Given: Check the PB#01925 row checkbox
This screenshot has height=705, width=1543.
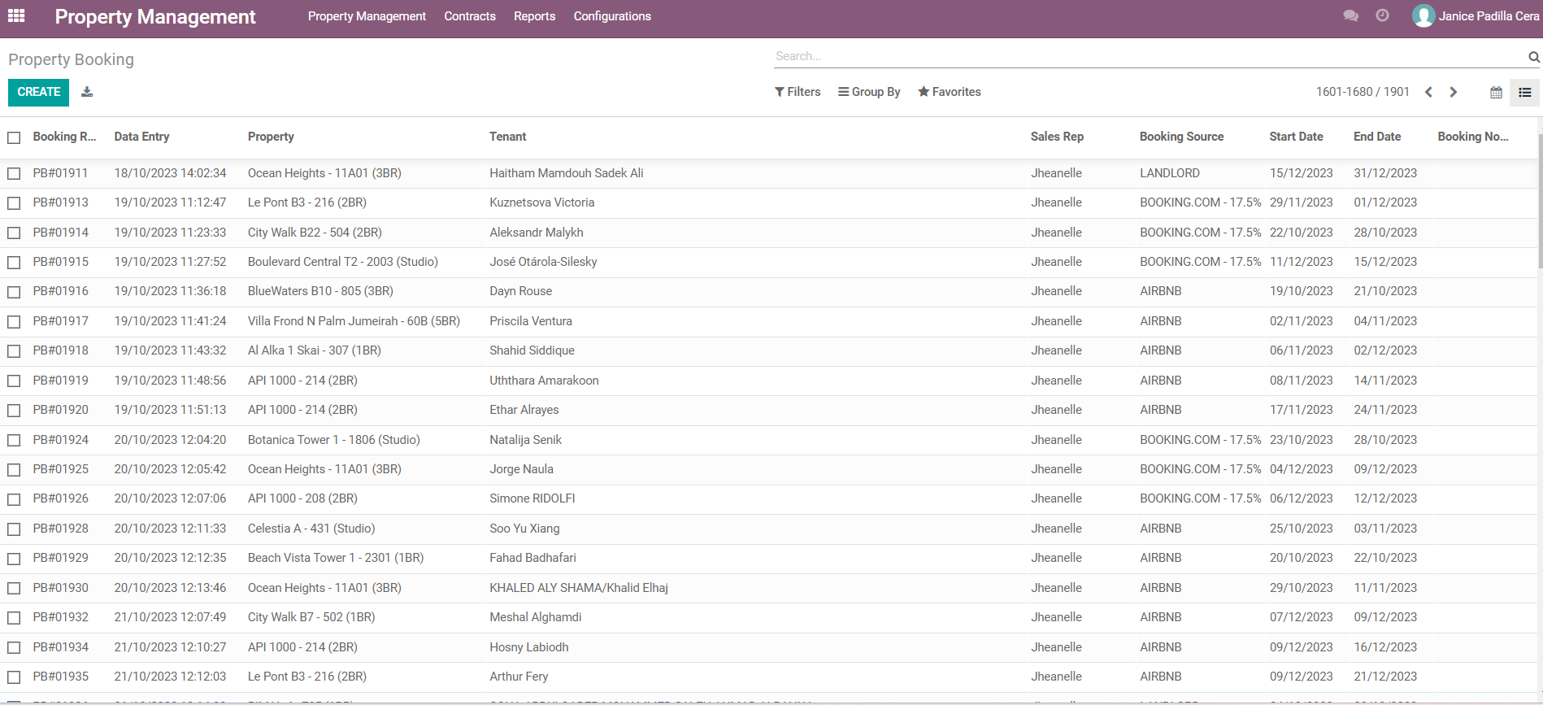Looking at the screenshot, I should point(14,469).
